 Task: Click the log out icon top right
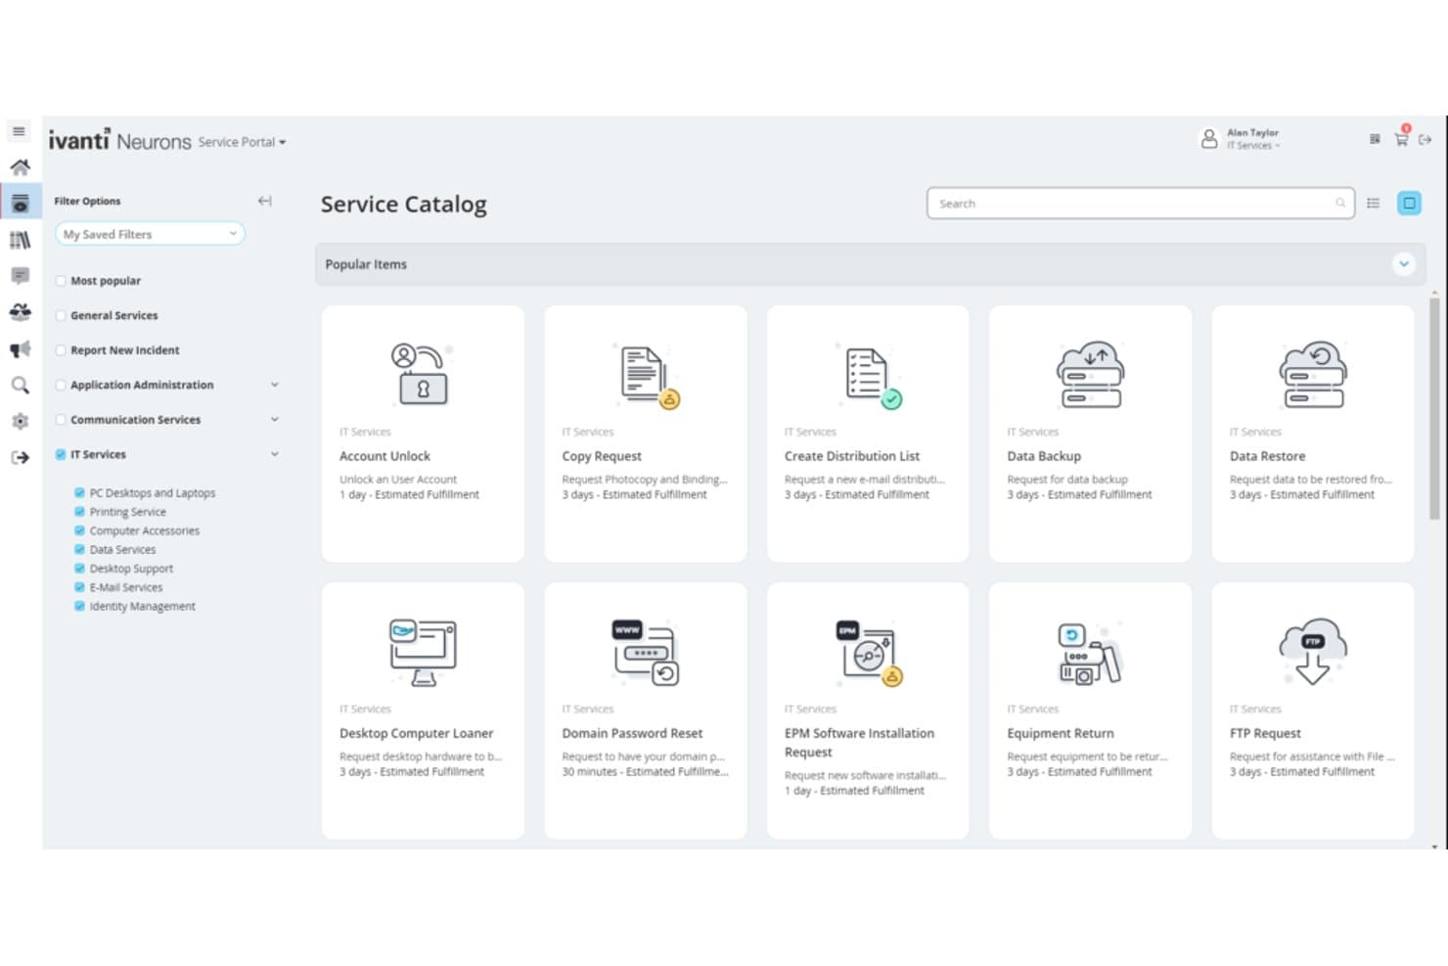(x=1425, y=140)
